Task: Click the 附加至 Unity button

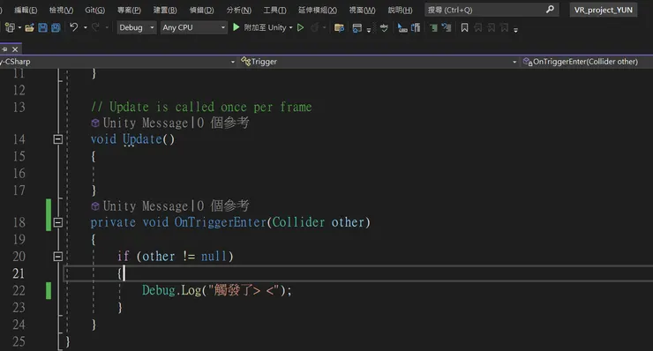Action: (265, 28)
